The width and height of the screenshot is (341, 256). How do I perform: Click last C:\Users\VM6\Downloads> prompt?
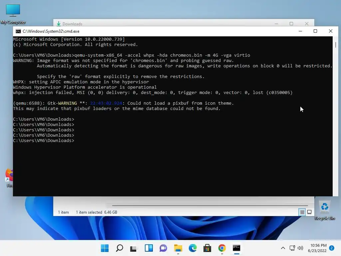[44, 141]
